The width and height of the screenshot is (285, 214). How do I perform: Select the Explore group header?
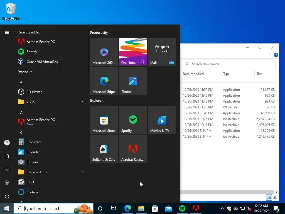tap(96, 100)
